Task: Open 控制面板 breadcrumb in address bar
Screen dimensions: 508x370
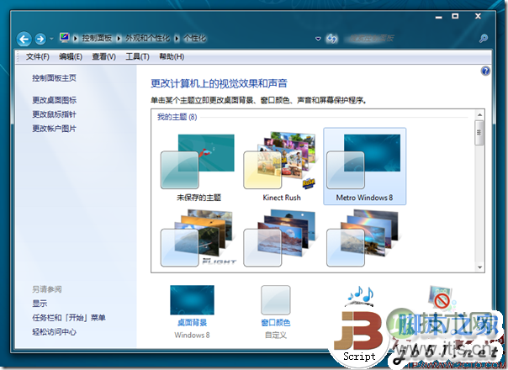Action: point(97,38)
